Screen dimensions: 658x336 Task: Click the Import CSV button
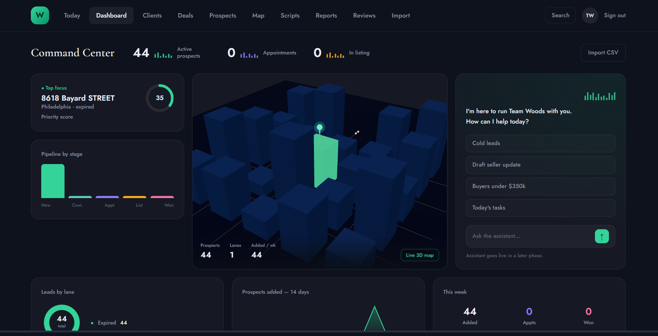[603, 53]
